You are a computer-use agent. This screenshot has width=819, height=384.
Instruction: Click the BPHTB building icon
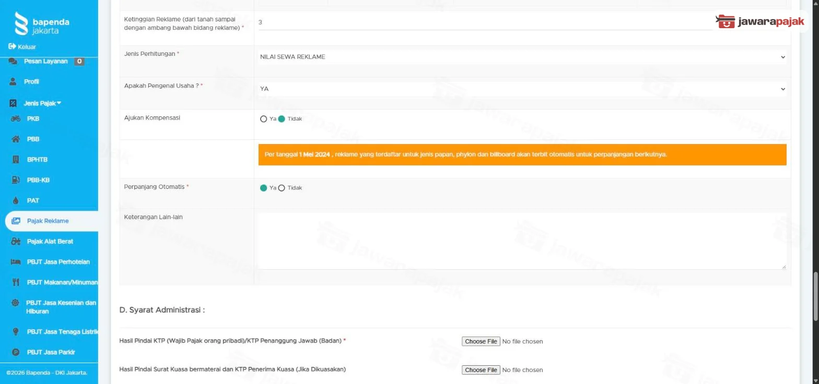pos(16,160)
